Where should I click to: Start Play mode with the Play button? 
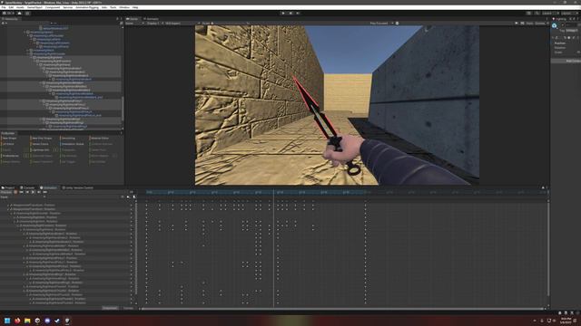pyautogui.click(x=283, y=14)
